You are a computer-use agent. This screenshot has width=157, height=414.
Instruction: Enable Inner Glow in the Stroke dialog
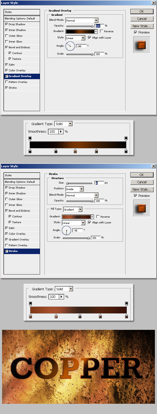(7, 205)
